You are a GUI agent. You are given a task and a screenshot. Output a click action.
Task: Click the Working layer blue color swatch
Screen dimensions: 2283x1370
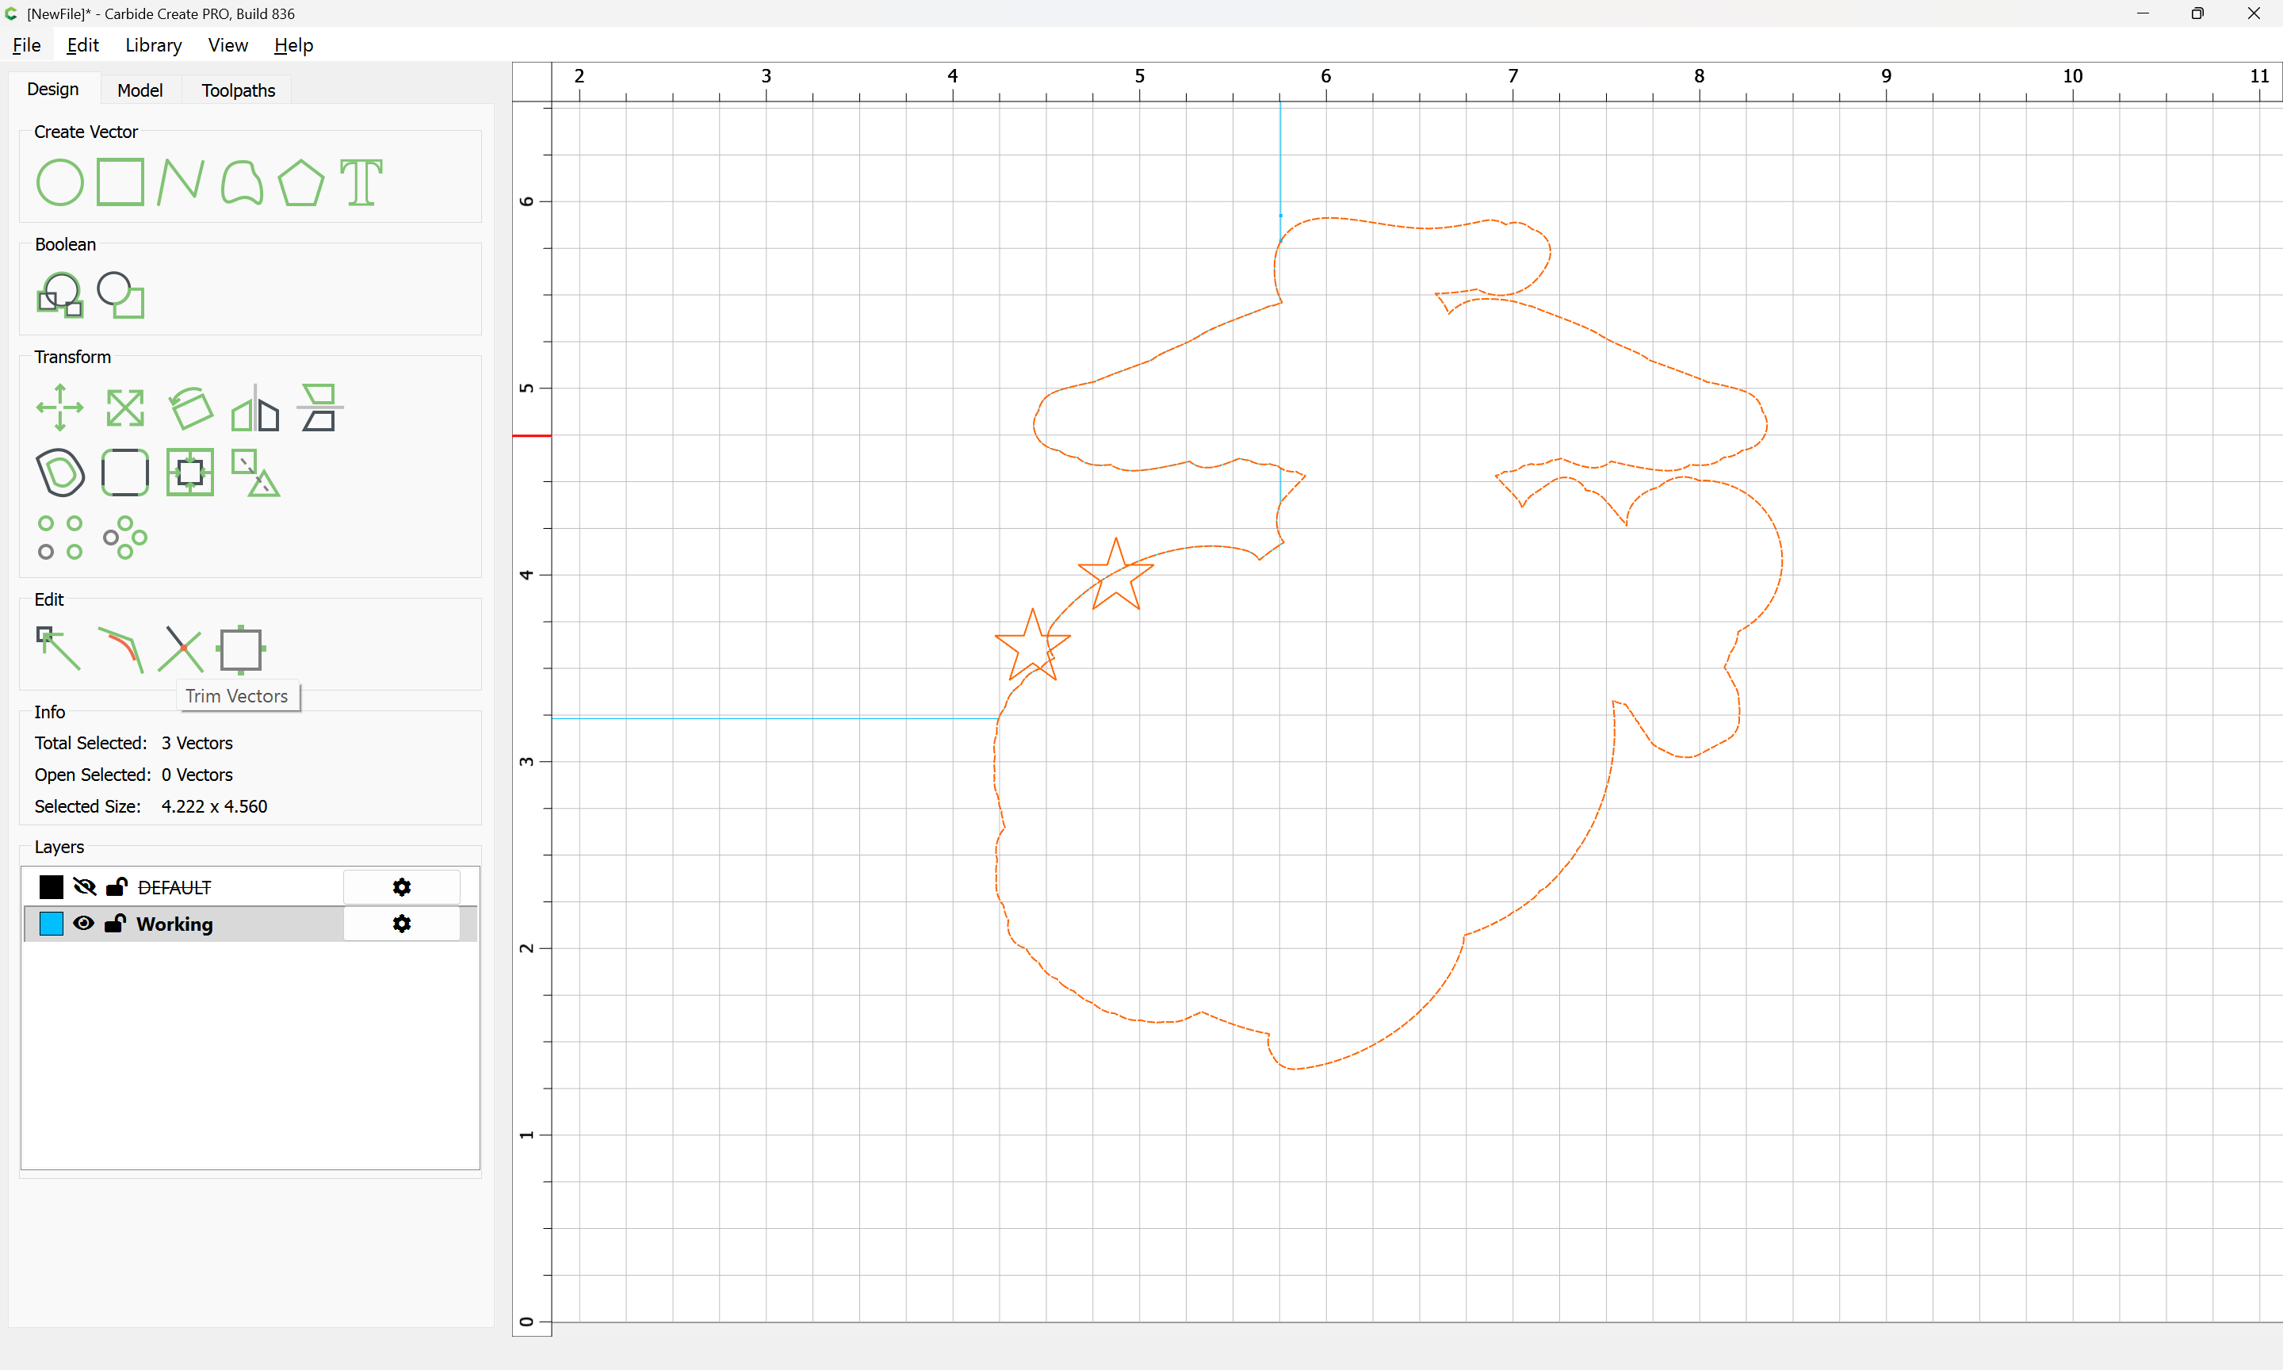click(x=52, y=923)
